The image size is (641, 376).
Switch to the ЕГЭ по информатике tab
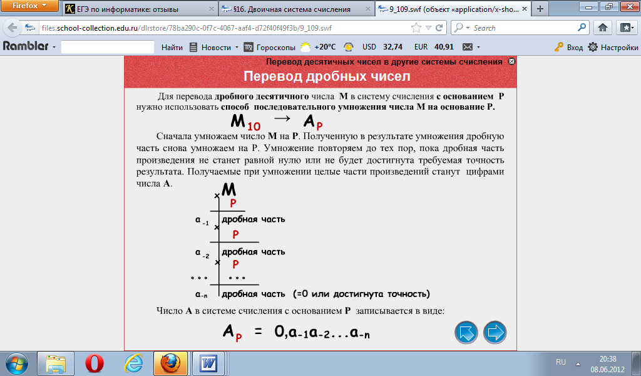coord(140,9)
